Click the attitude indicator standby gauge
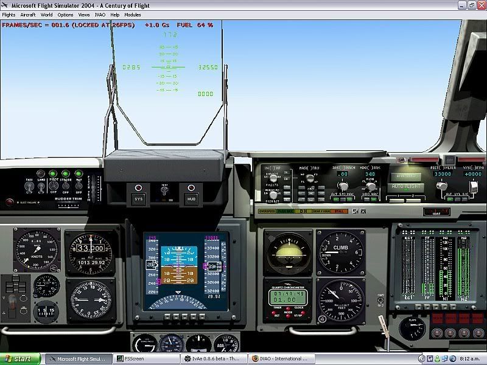Image resolution: width=487 pixels, height=365 pixels. click(x=287, y=251)
